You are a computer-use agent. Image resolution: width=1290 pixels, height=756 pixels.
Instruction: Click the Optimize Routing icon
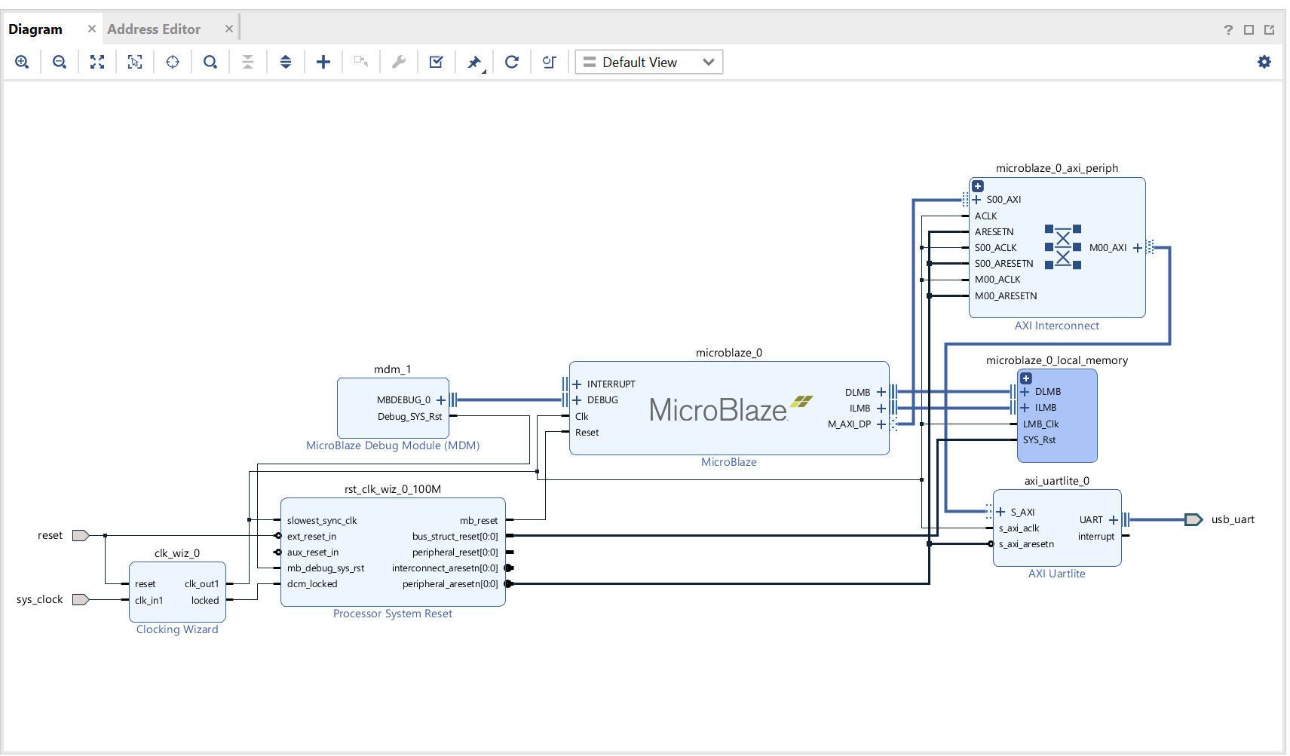coord(550,62)
